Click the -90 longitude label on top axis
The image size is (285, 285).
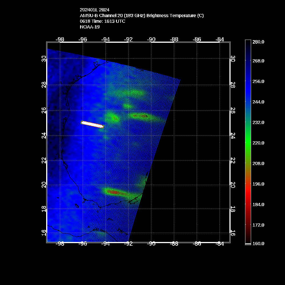tap(151, 39)
